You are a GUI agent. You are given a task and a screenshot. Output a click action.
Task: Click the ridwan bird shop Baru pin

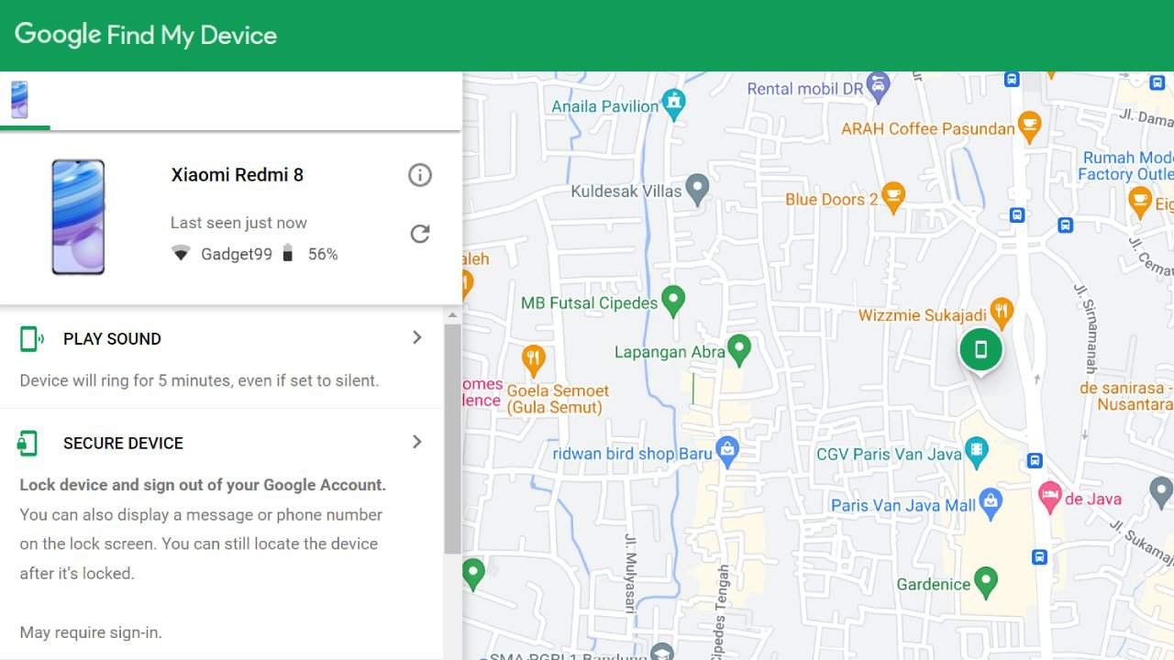[727, 452]
